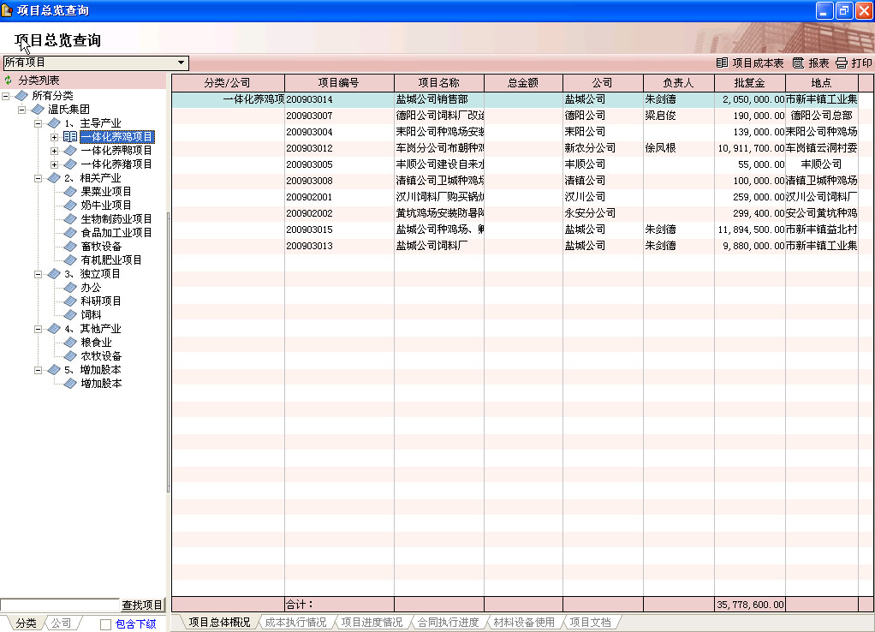The width and height of the screenshot is (875, 632).
Task: Click the icon beside 3、独立项目
Action: [x=54, y=274]
